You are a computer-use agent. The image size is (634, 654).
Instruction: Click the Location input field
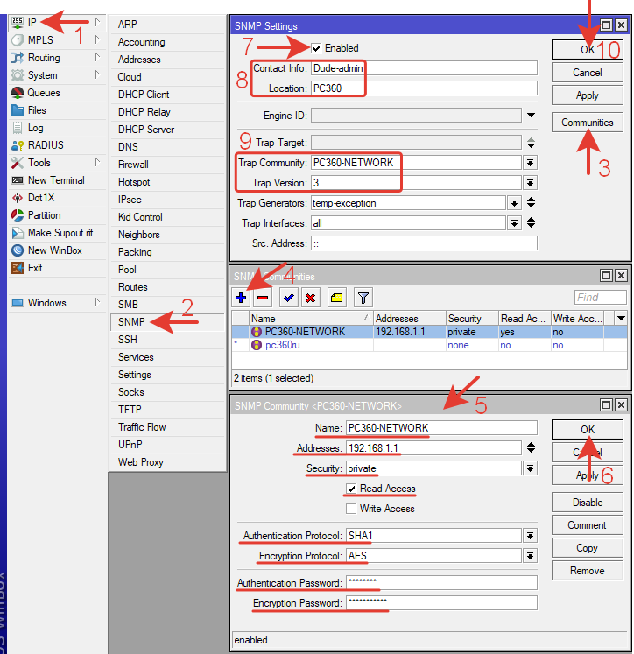point(424,88)
